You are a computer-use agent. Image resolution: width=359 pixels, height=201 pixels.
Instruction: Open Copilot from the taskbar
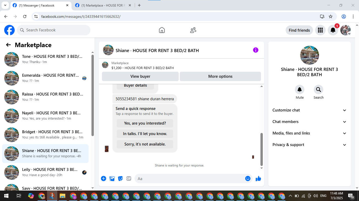[x=31, y=196]
